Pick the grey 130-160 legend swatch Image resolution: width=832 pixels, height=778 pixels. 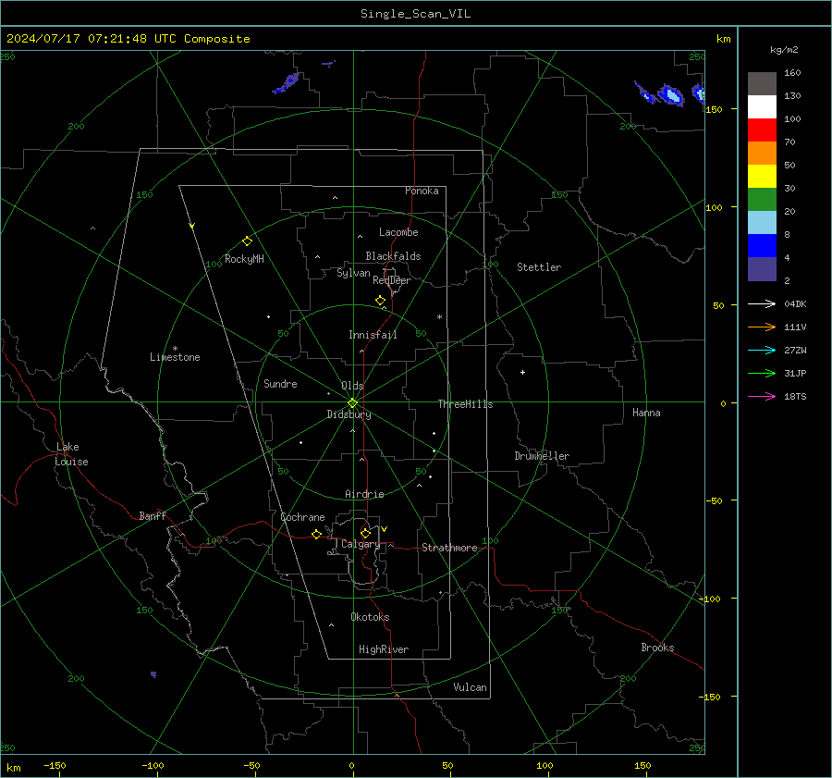[x=762, y=84]
